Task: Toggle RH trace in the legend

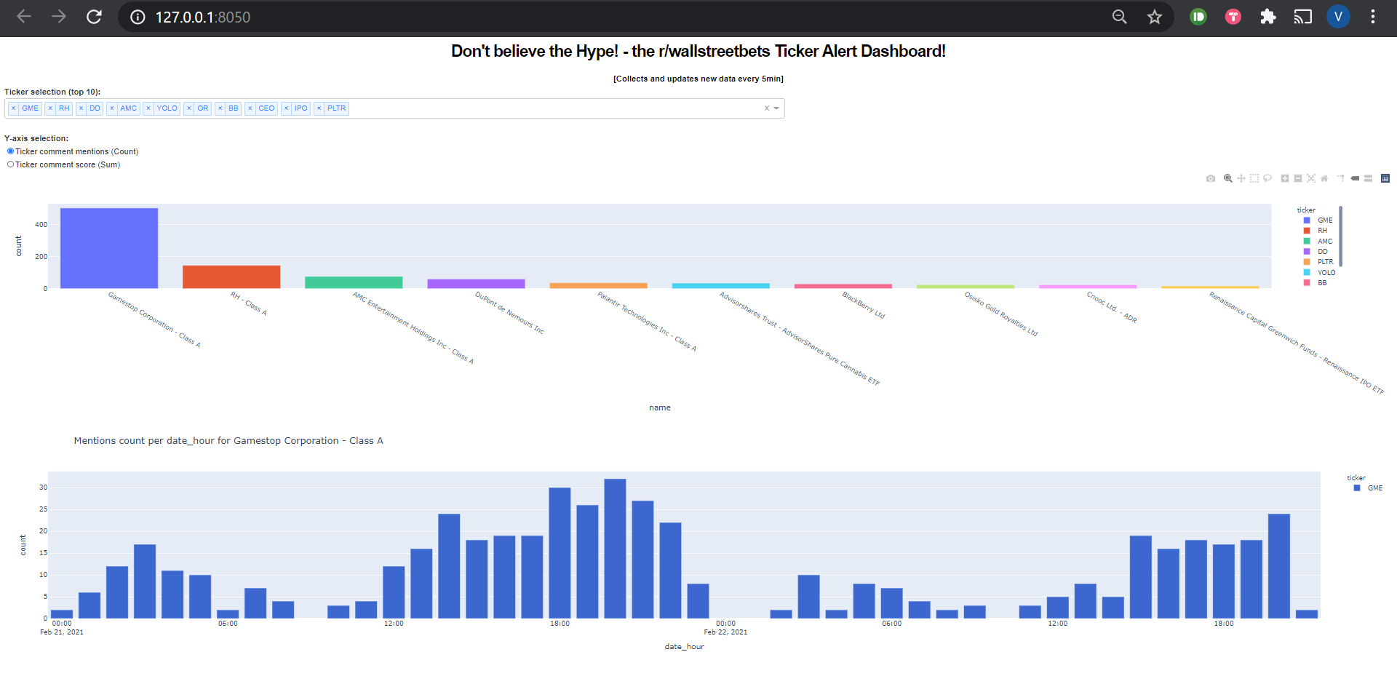Action: coord(1316,231)
